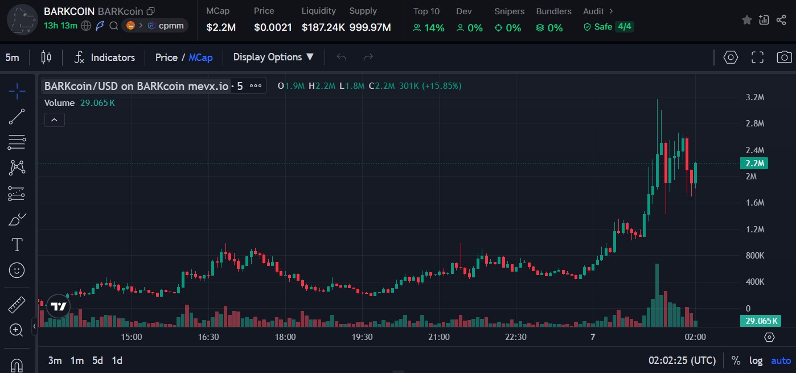796x373 pixels.
Task: Open the legend more options menu
Action: (256, 86)
